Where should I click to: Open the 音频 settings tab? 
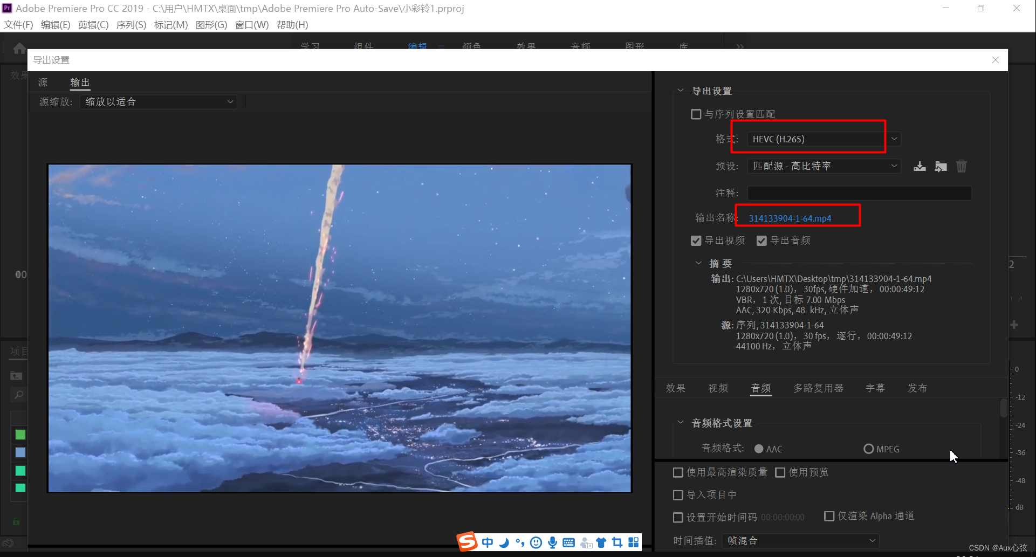tap(761, 388)
